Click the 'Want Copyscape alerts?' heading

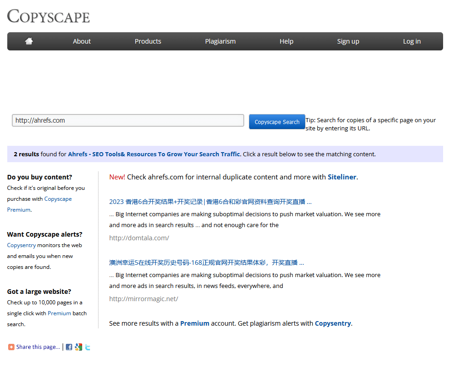pos(44,234)
